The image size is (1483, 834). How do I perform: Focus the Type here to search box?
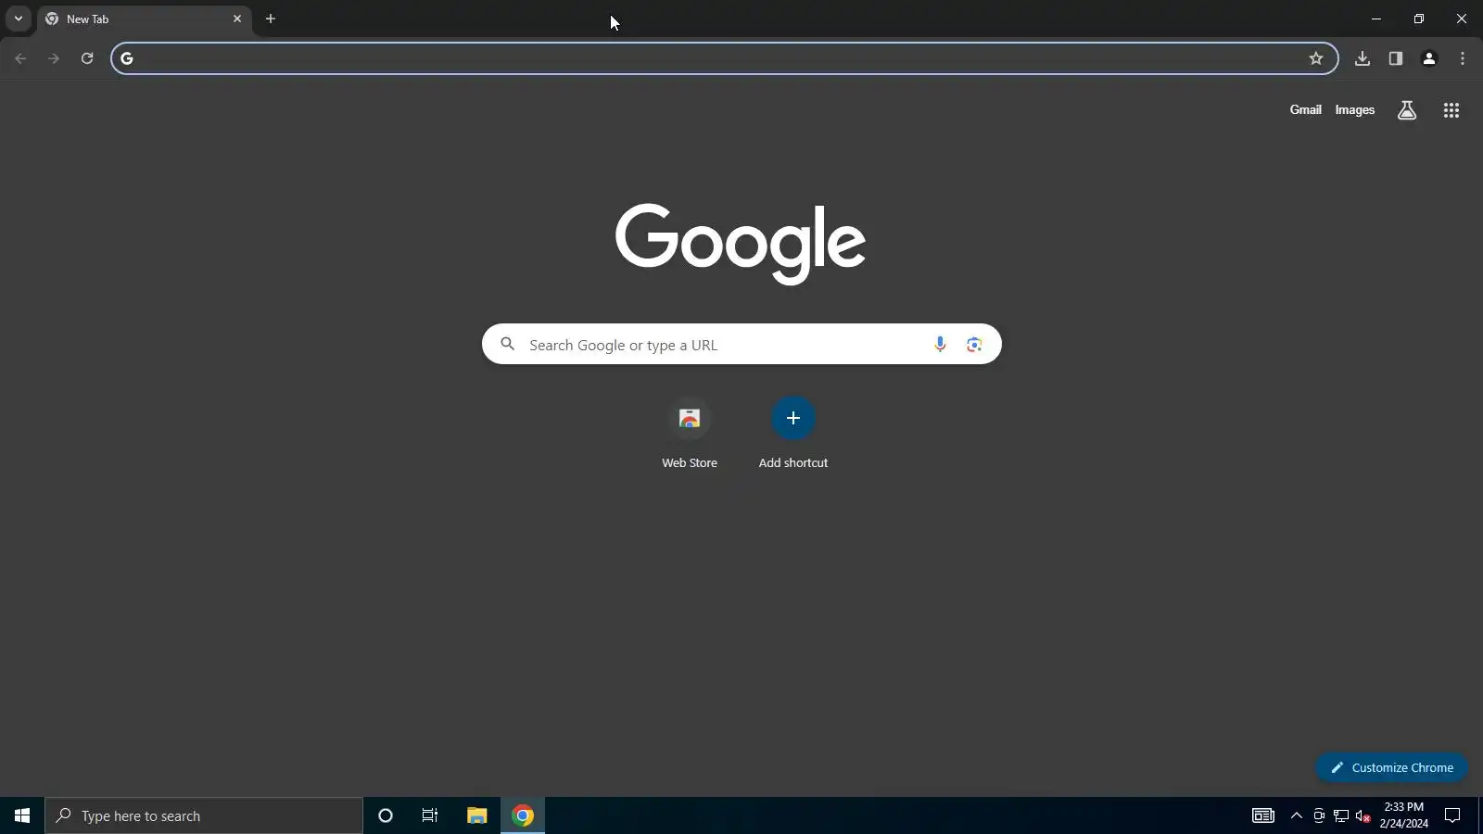coord(204,815)
